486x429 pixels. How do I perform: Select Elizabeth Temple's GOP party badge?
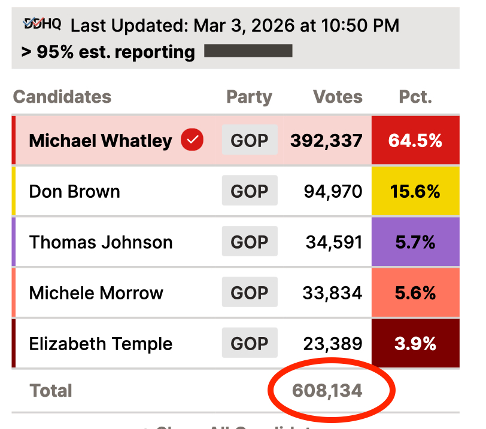[250, 344]
